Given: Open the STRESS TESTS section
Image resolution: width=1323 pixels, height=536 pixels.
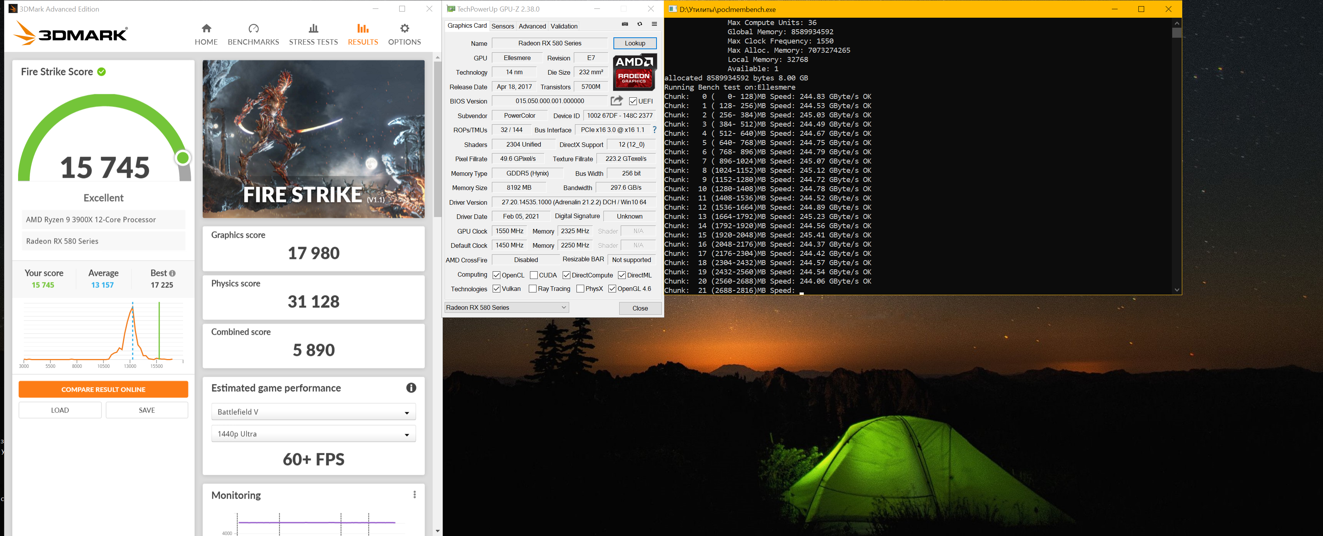Looking at the screenshot, I should [313, 34].
